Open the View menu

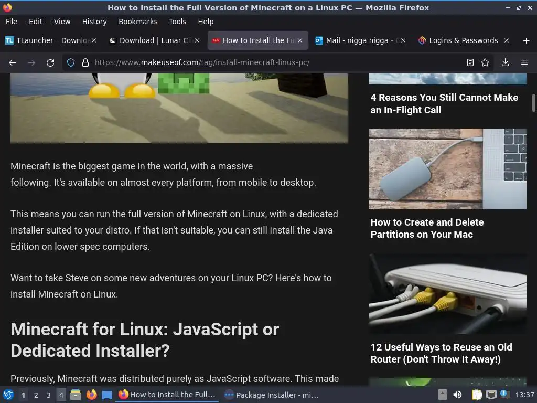point(62,22)
